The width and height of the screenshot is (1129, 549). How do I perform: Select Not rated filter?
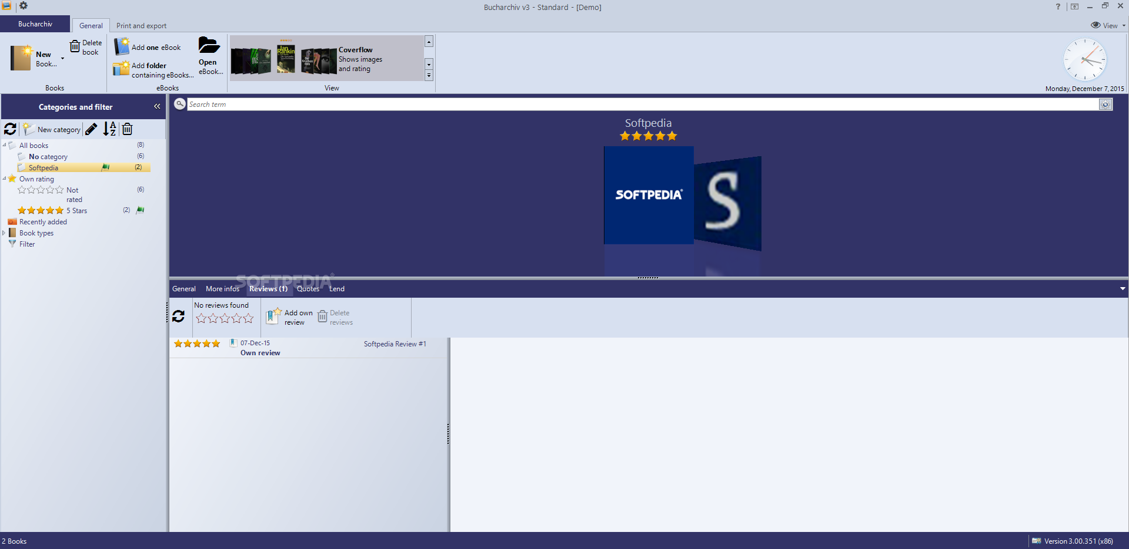point(51,194)
